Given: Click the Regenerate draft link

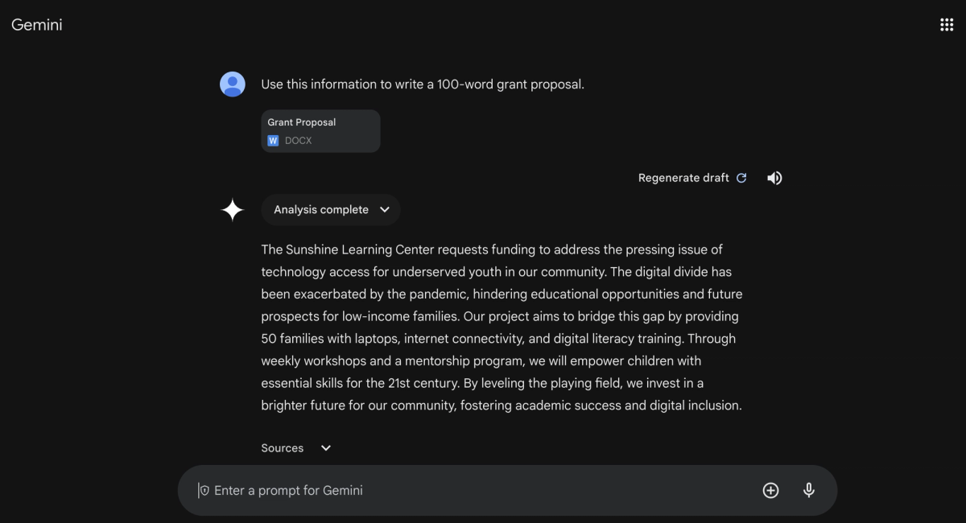Looking at the screenshot, I should [683, 177].
